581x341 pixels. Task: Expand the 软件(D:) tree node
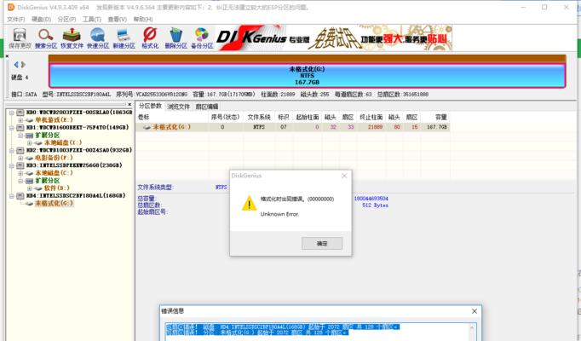pyautogui.click(x=30, y=188)
